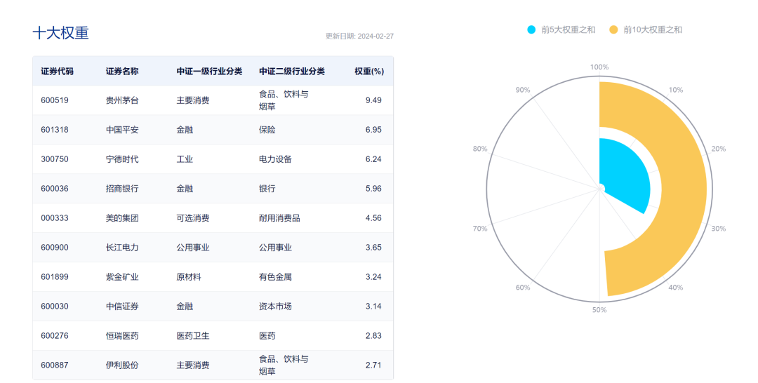Screen dimensions: 758x383
Task: Select the 贵州茅台 stock name
Action: point(122,100)
